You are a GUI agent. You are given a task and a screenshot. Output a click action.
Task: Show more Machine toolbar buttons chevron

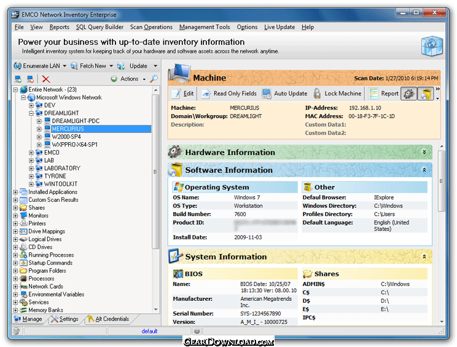click(437, 89)
